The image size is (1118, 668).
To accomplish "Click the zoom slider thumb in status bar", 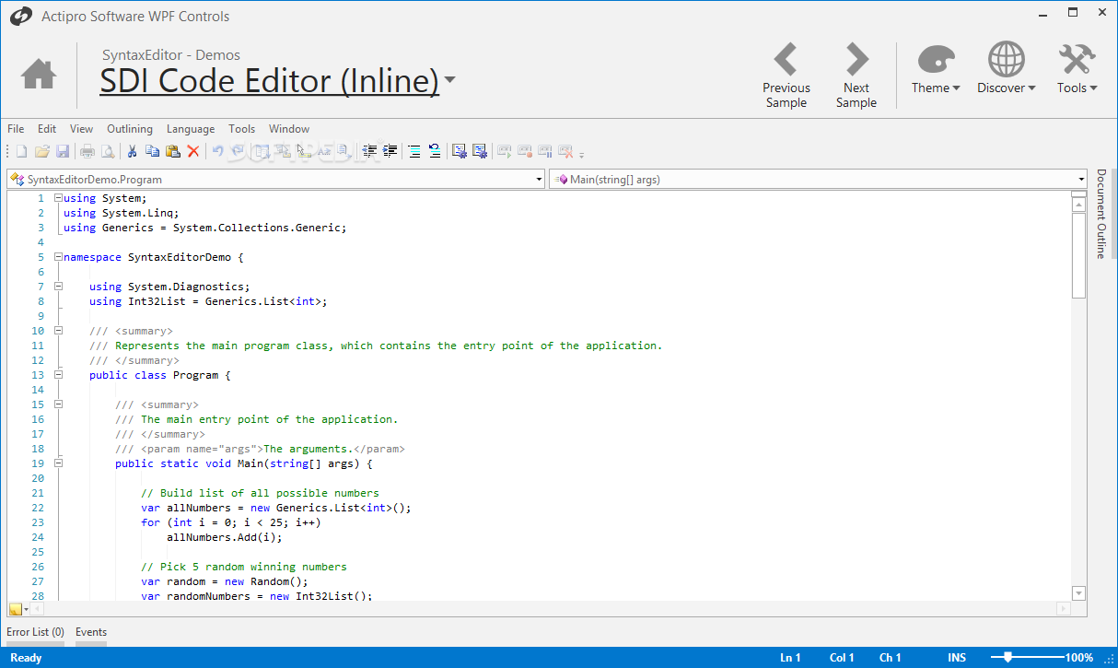I will [1008, 657].
